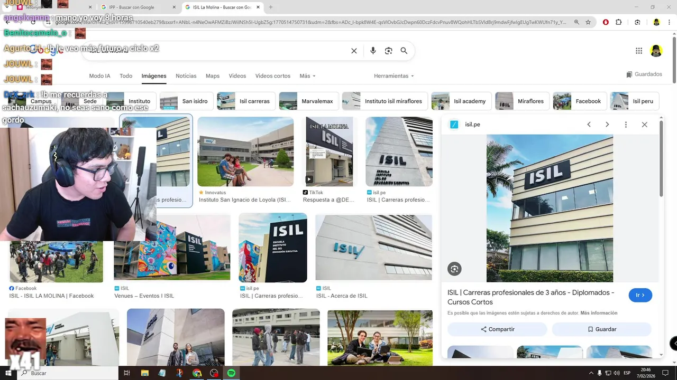Image resolution: width=677 pixels, height=380 pixels.
Task: Switch to the Maps tab
Action: [213, 76]
